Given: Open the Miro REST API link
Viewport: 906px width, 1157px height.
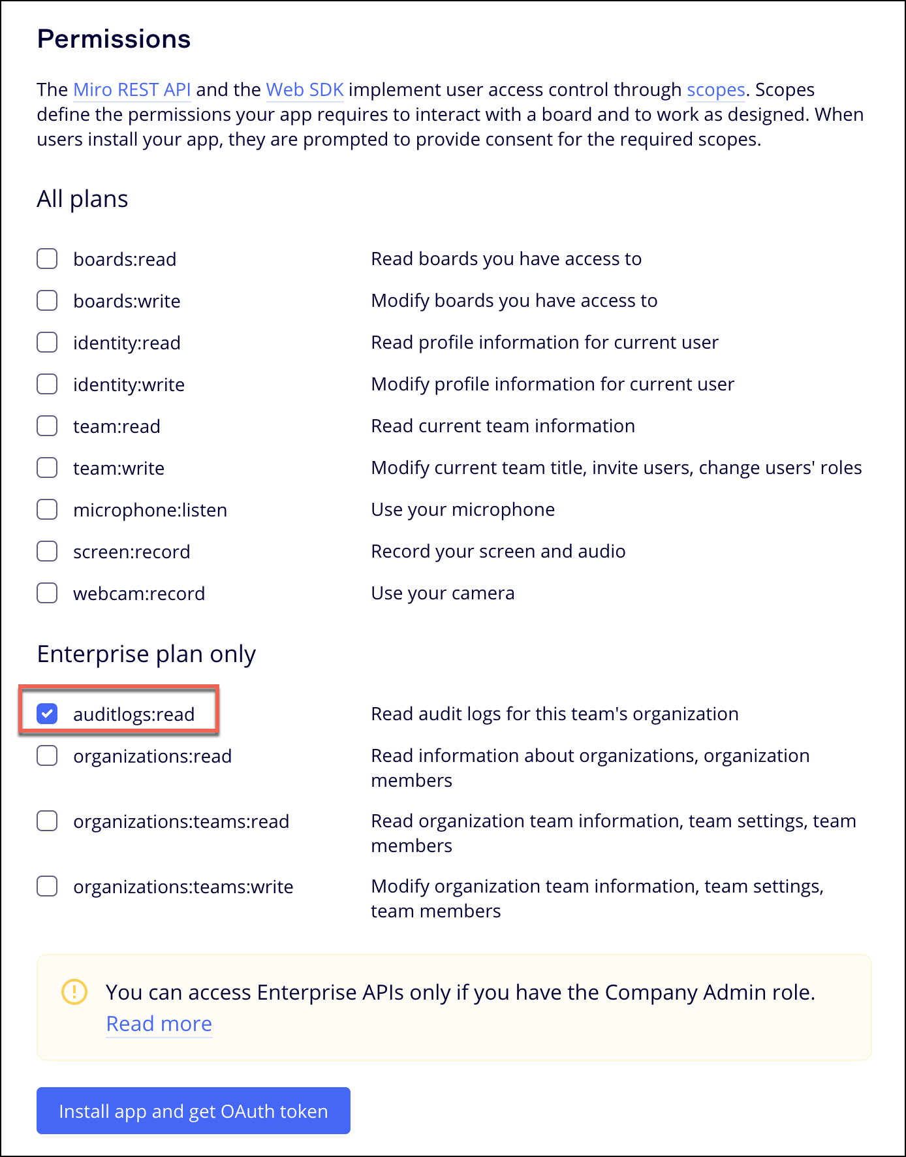Looking at the screenshot, I should (x=132, y=90).
